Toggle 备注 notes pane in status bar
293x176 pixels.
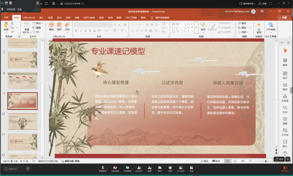[x=204, y=161]
